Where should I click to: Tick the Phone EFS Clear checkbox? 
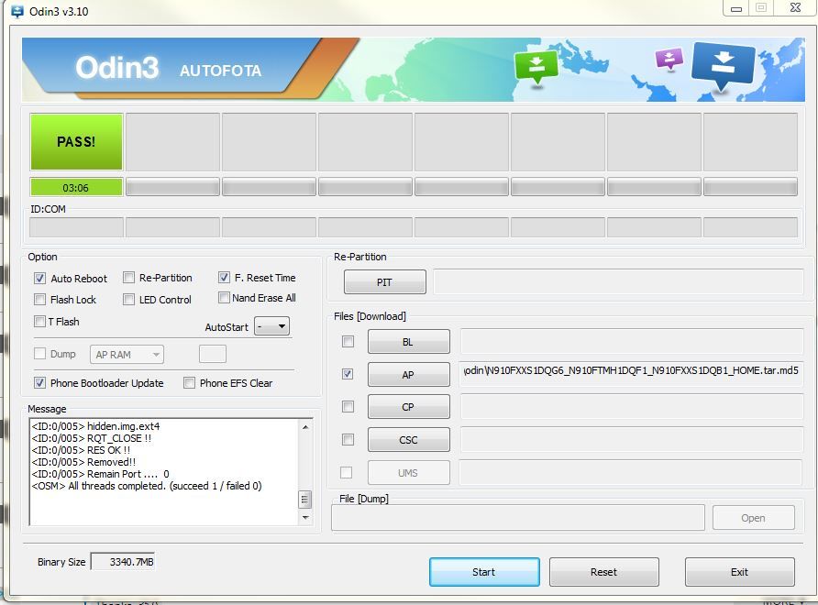pyautogui.click(x=190, y=383)
